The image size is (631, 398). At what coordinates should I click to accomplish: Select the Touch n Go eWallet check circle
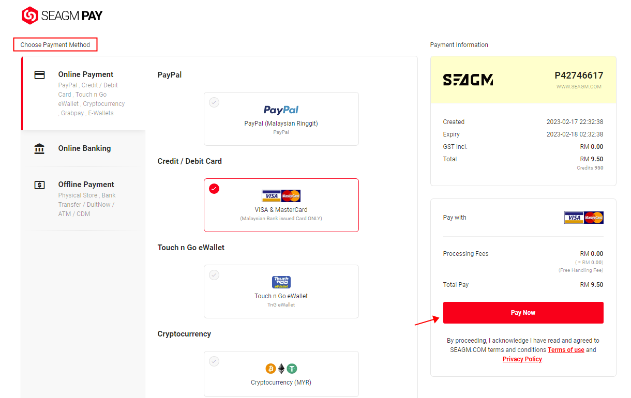(214, 275)
